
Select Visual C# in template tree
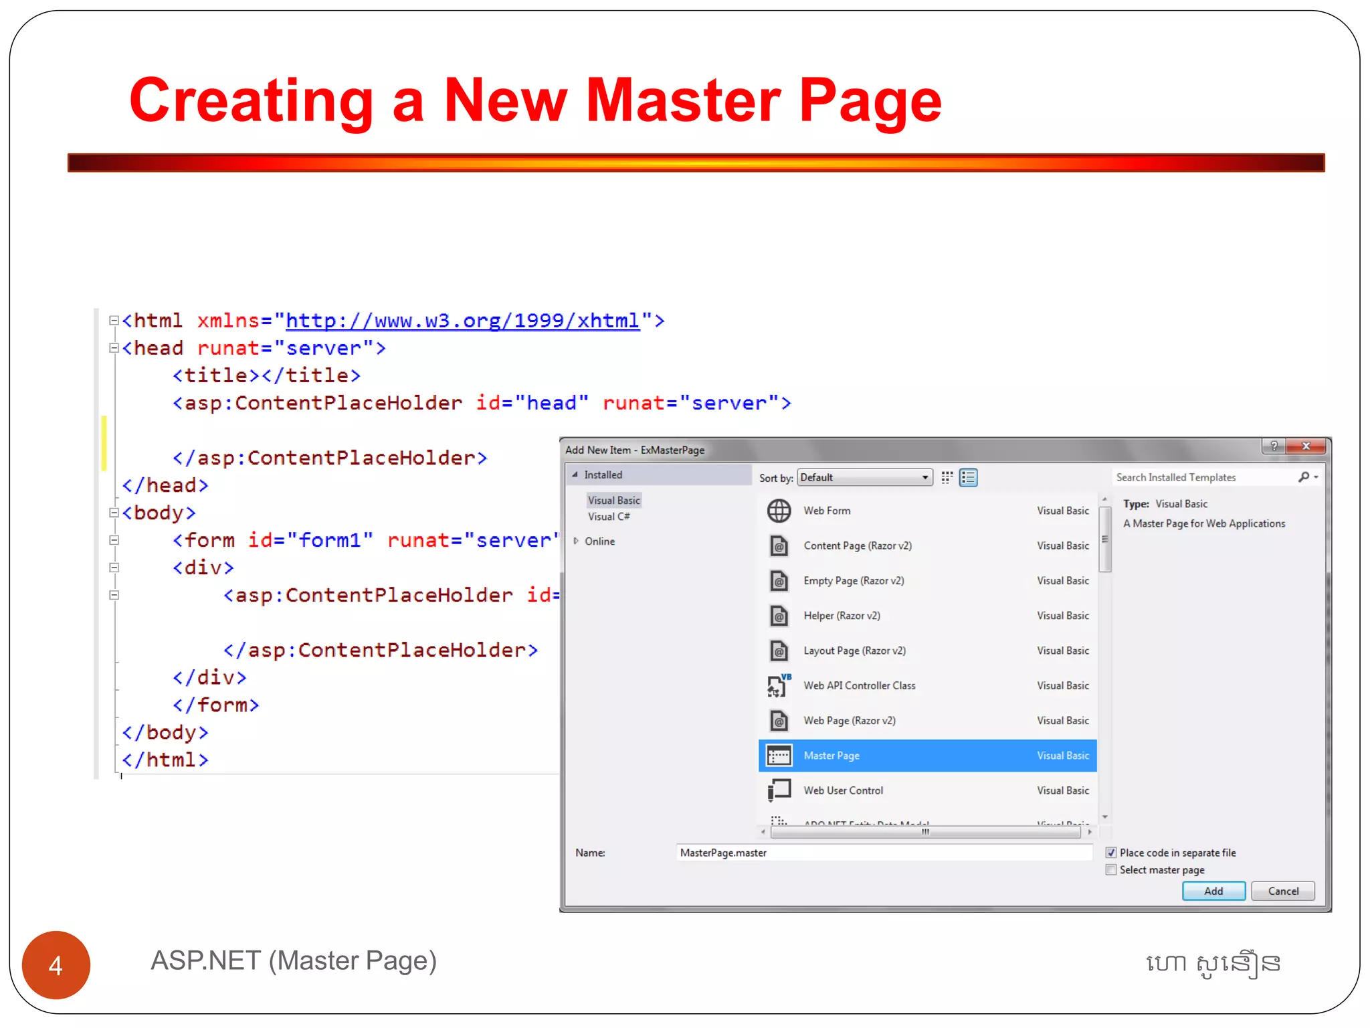(x=609, y=517)
